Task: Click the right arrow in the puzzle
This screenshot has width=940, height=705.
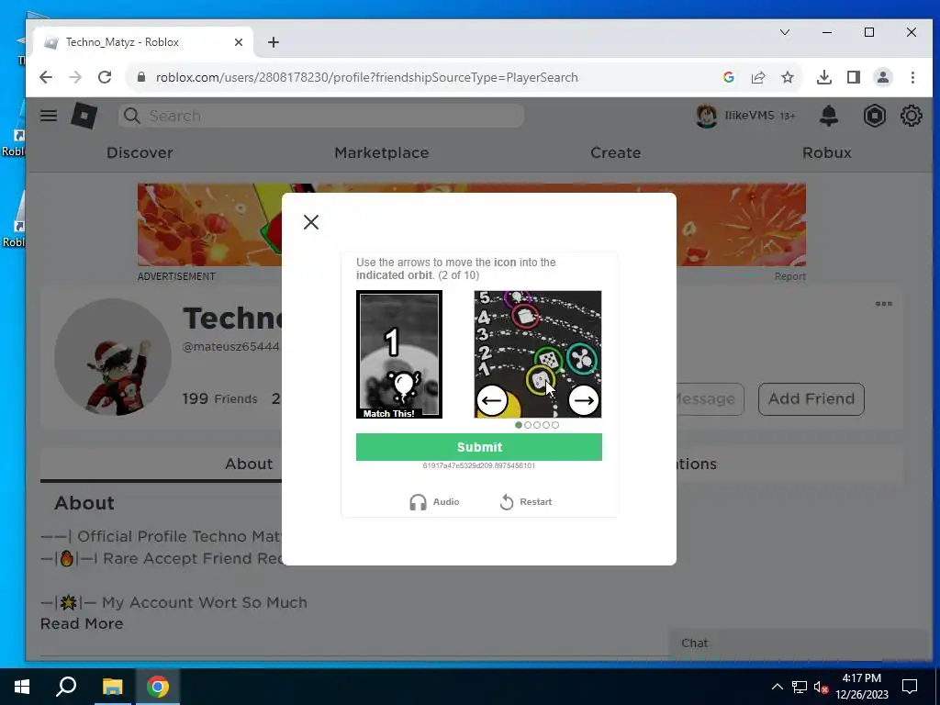Action: click(583, 400)
